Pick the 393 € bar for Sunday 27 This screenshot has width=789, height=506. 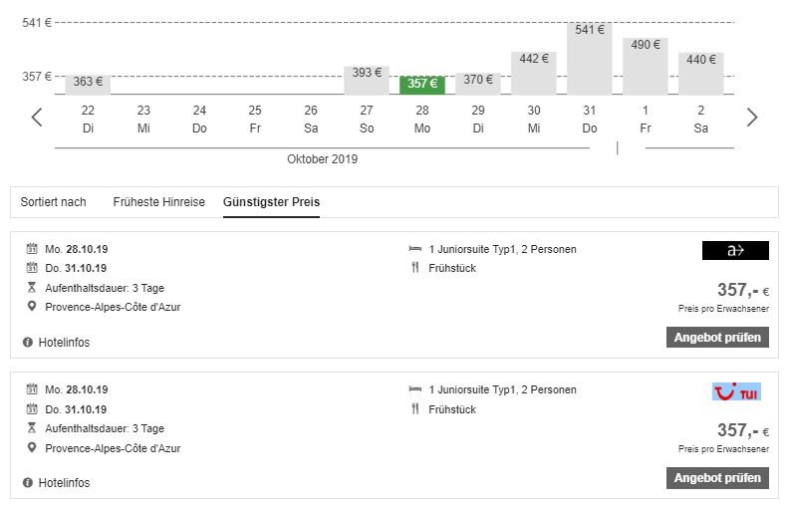(367, 80)
